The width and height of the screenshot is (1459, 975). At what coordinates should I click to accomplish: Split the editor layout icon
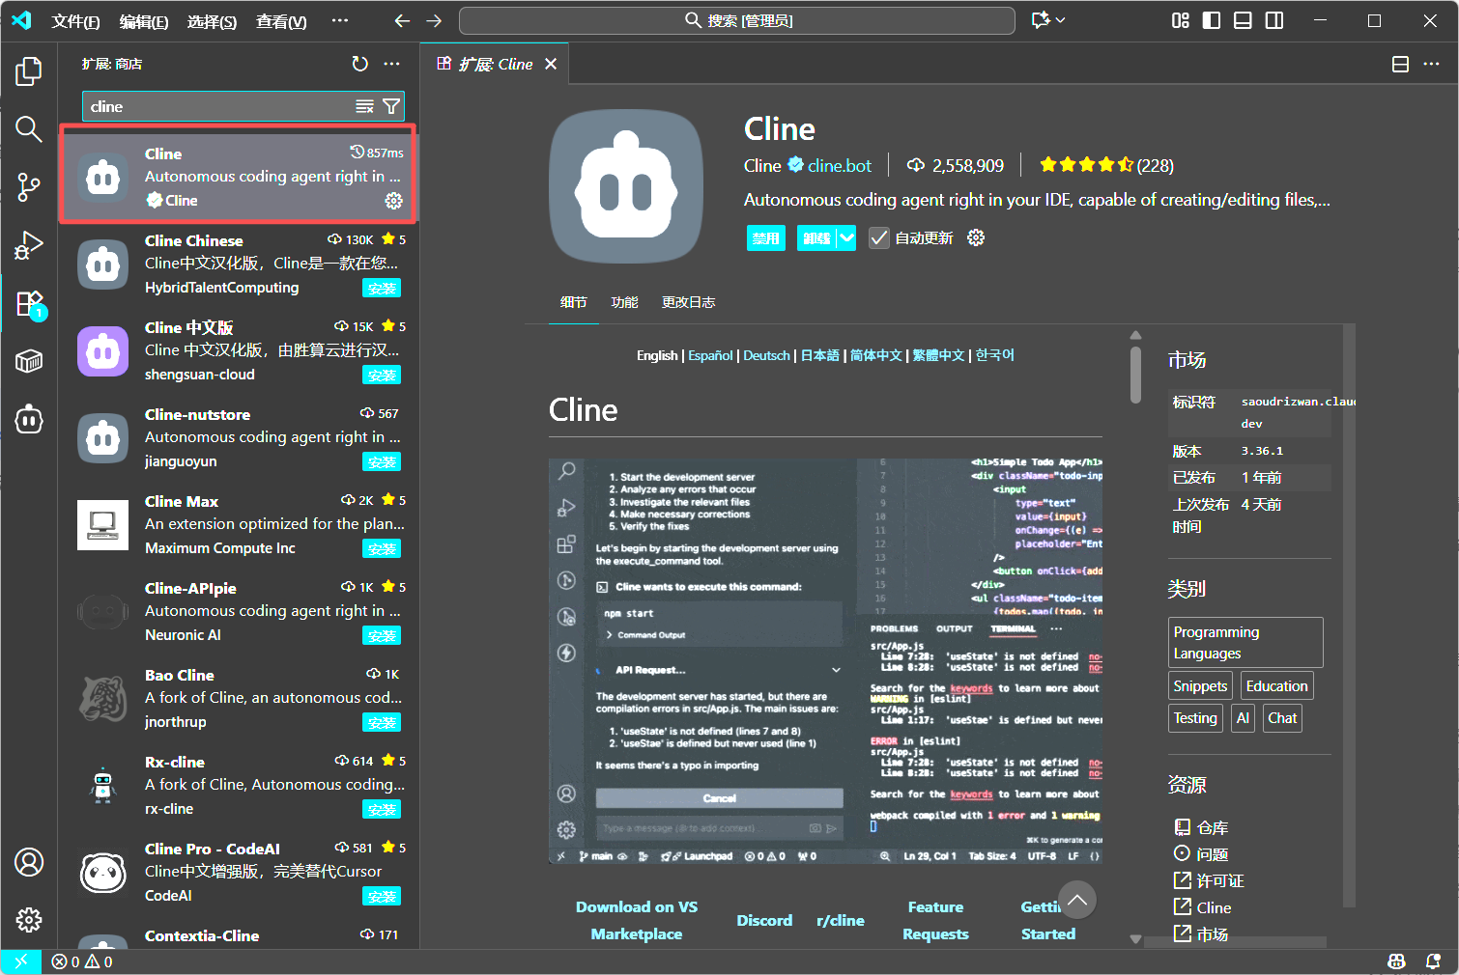[1400, 64]
